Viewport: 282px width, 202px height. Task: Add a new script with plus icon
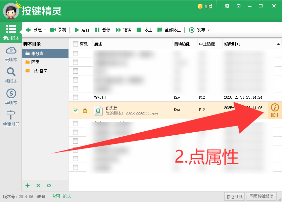coord(27,186)
